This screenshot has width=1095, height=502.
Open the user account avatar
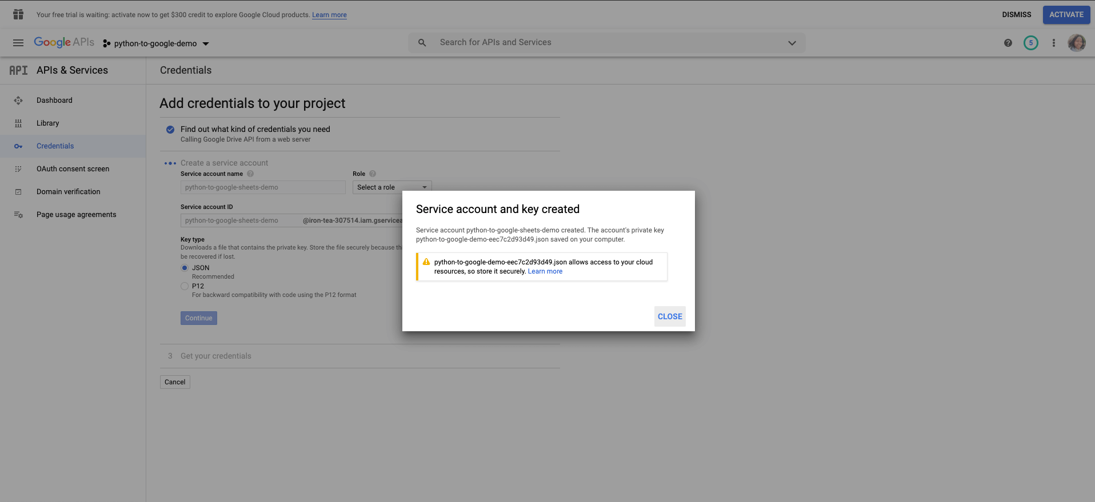[1077, 43]
